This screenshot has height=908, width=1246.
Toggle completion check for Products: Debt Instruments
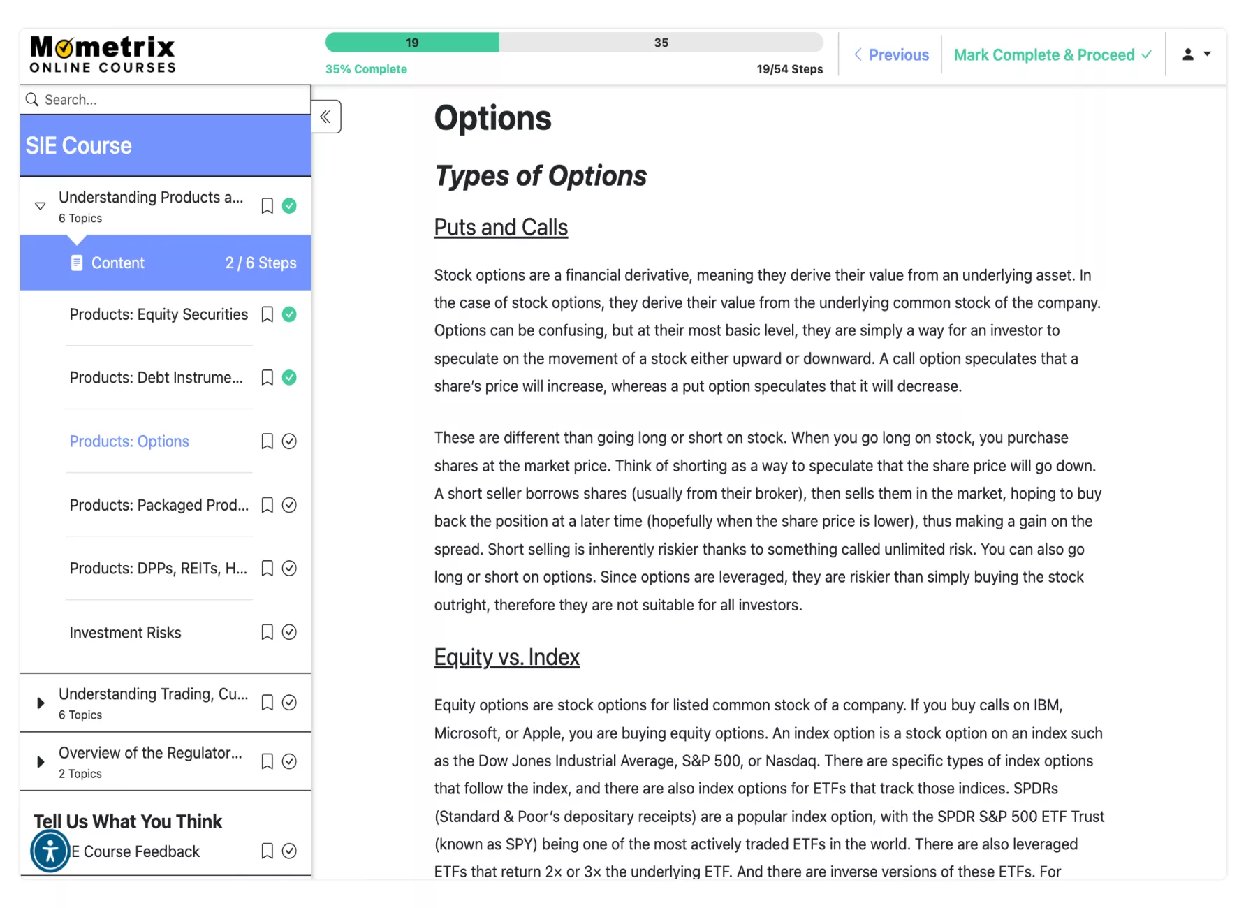click(289, 378)
